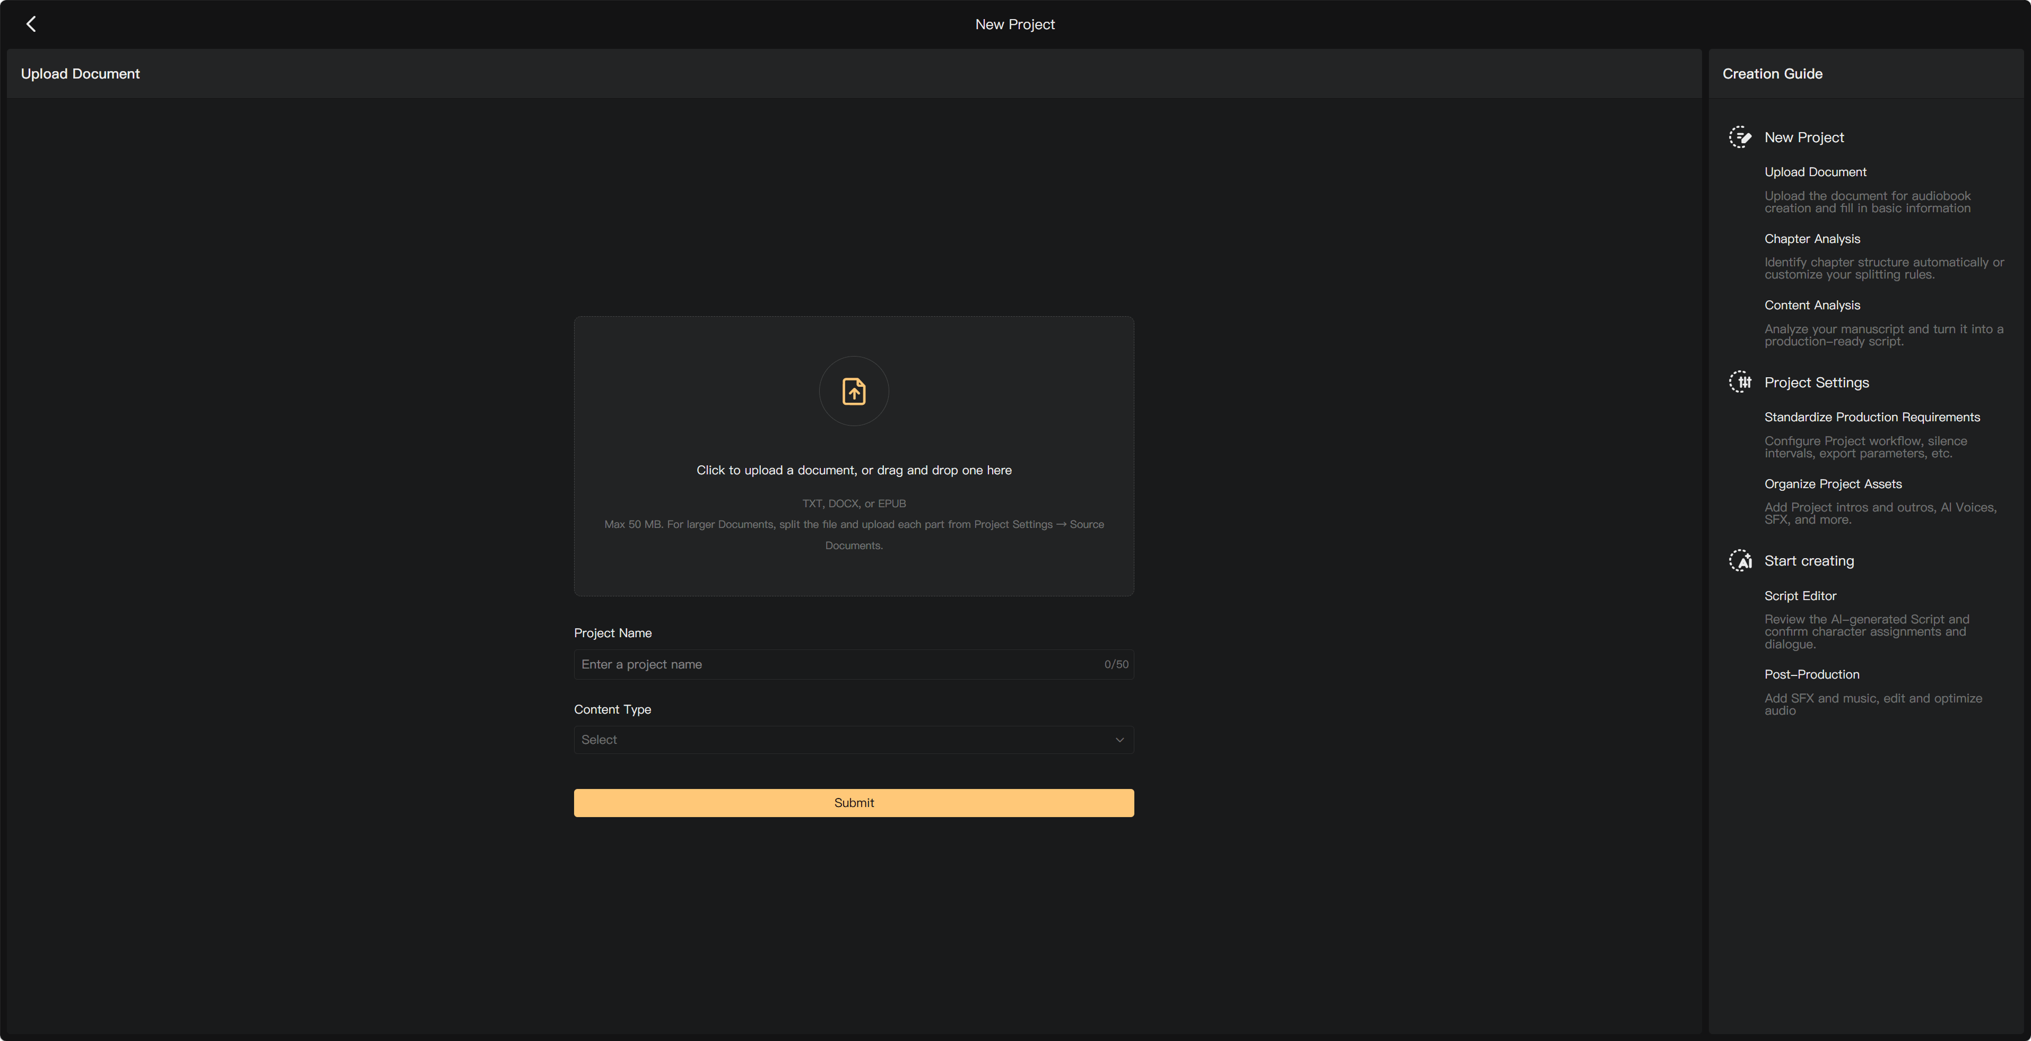Image resolution: width=2031 pixels, height=1041 pixels.
Task: Click the 'New Project' title at top
Action: pos(1015,24)
